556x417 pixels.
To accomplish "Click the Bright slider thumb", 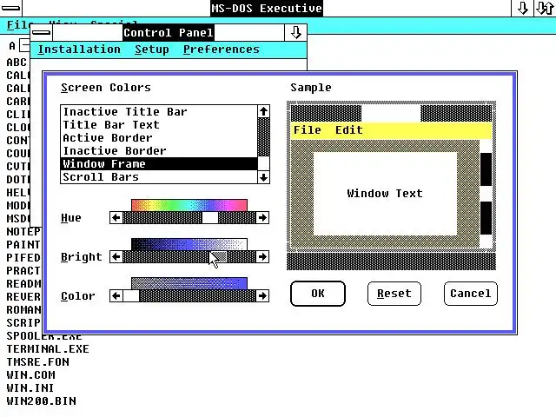I will (x=218, y=257).
